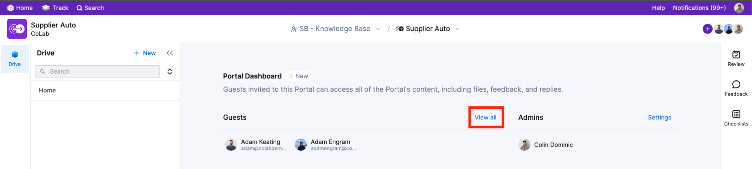Go to Home in top navigation
Viewport: 752px width, 169px height.
pos(20,8)
